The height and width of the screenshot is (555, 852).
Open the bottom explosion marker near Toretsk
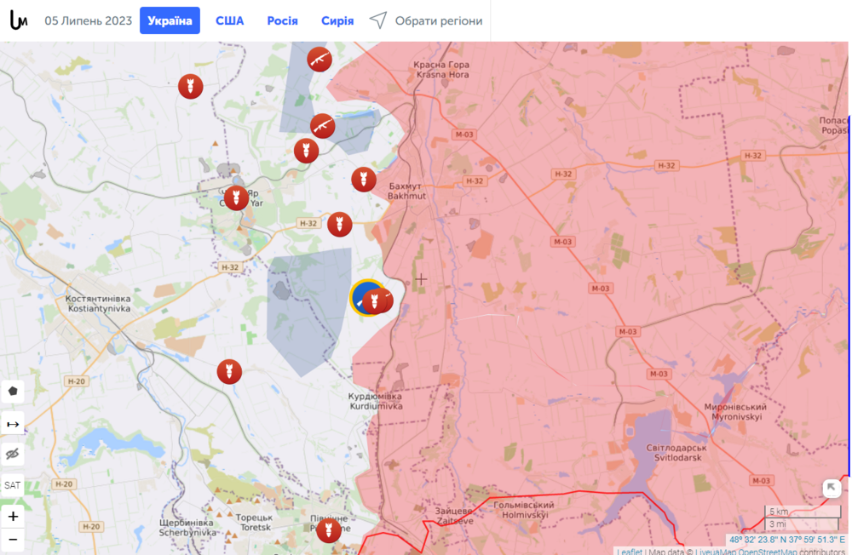click(329, 533)
